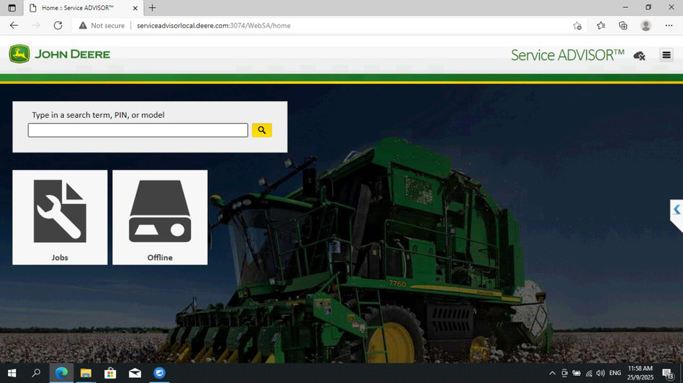The image size is (683, 383).
Task: Expand the side panel with the blue chevron
Action: click(677, 210)
